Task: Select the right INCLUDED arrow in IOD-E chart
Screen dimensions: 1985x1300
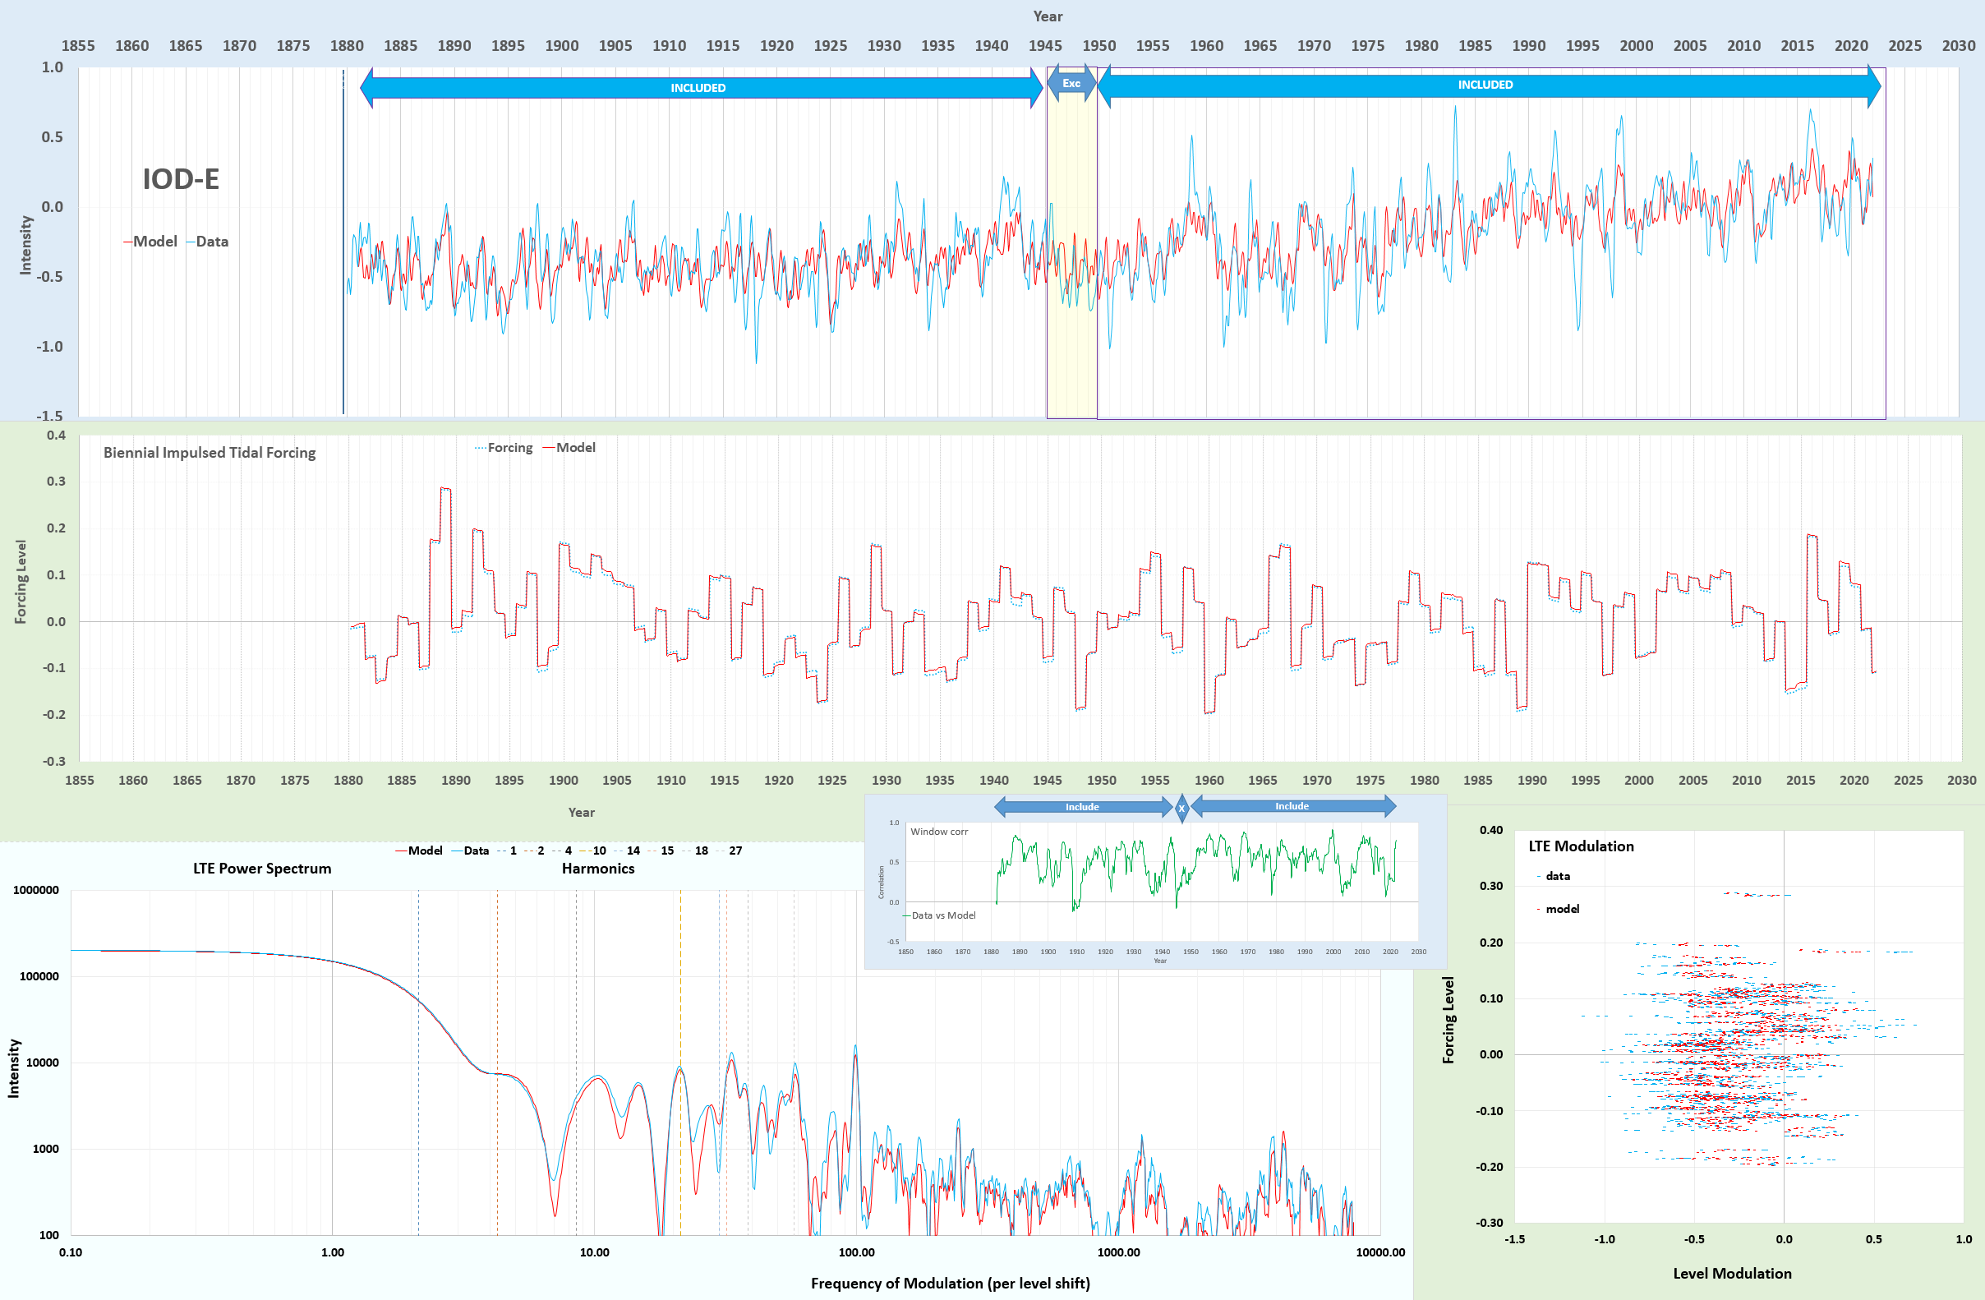Action: point(1485,85)
